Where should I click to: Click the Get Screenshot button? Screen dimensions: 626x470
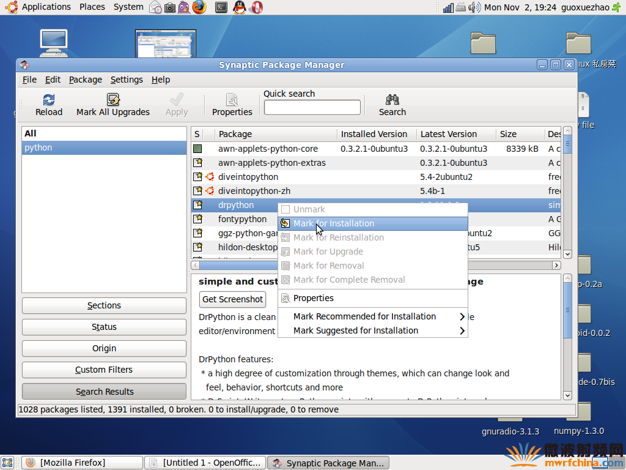[233, 299]
